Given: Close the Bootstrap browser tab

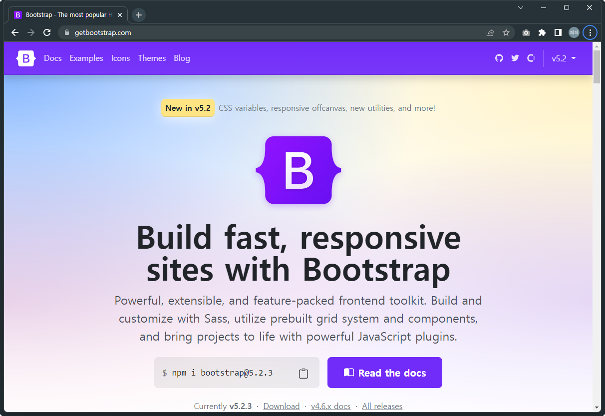Looking at the screenshot, I should [120, 15].
